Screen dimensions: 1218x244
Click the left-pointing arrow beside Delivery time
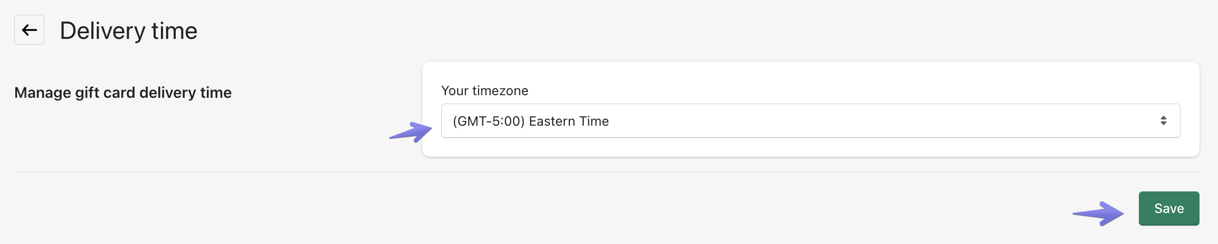[x=29, y=30]
